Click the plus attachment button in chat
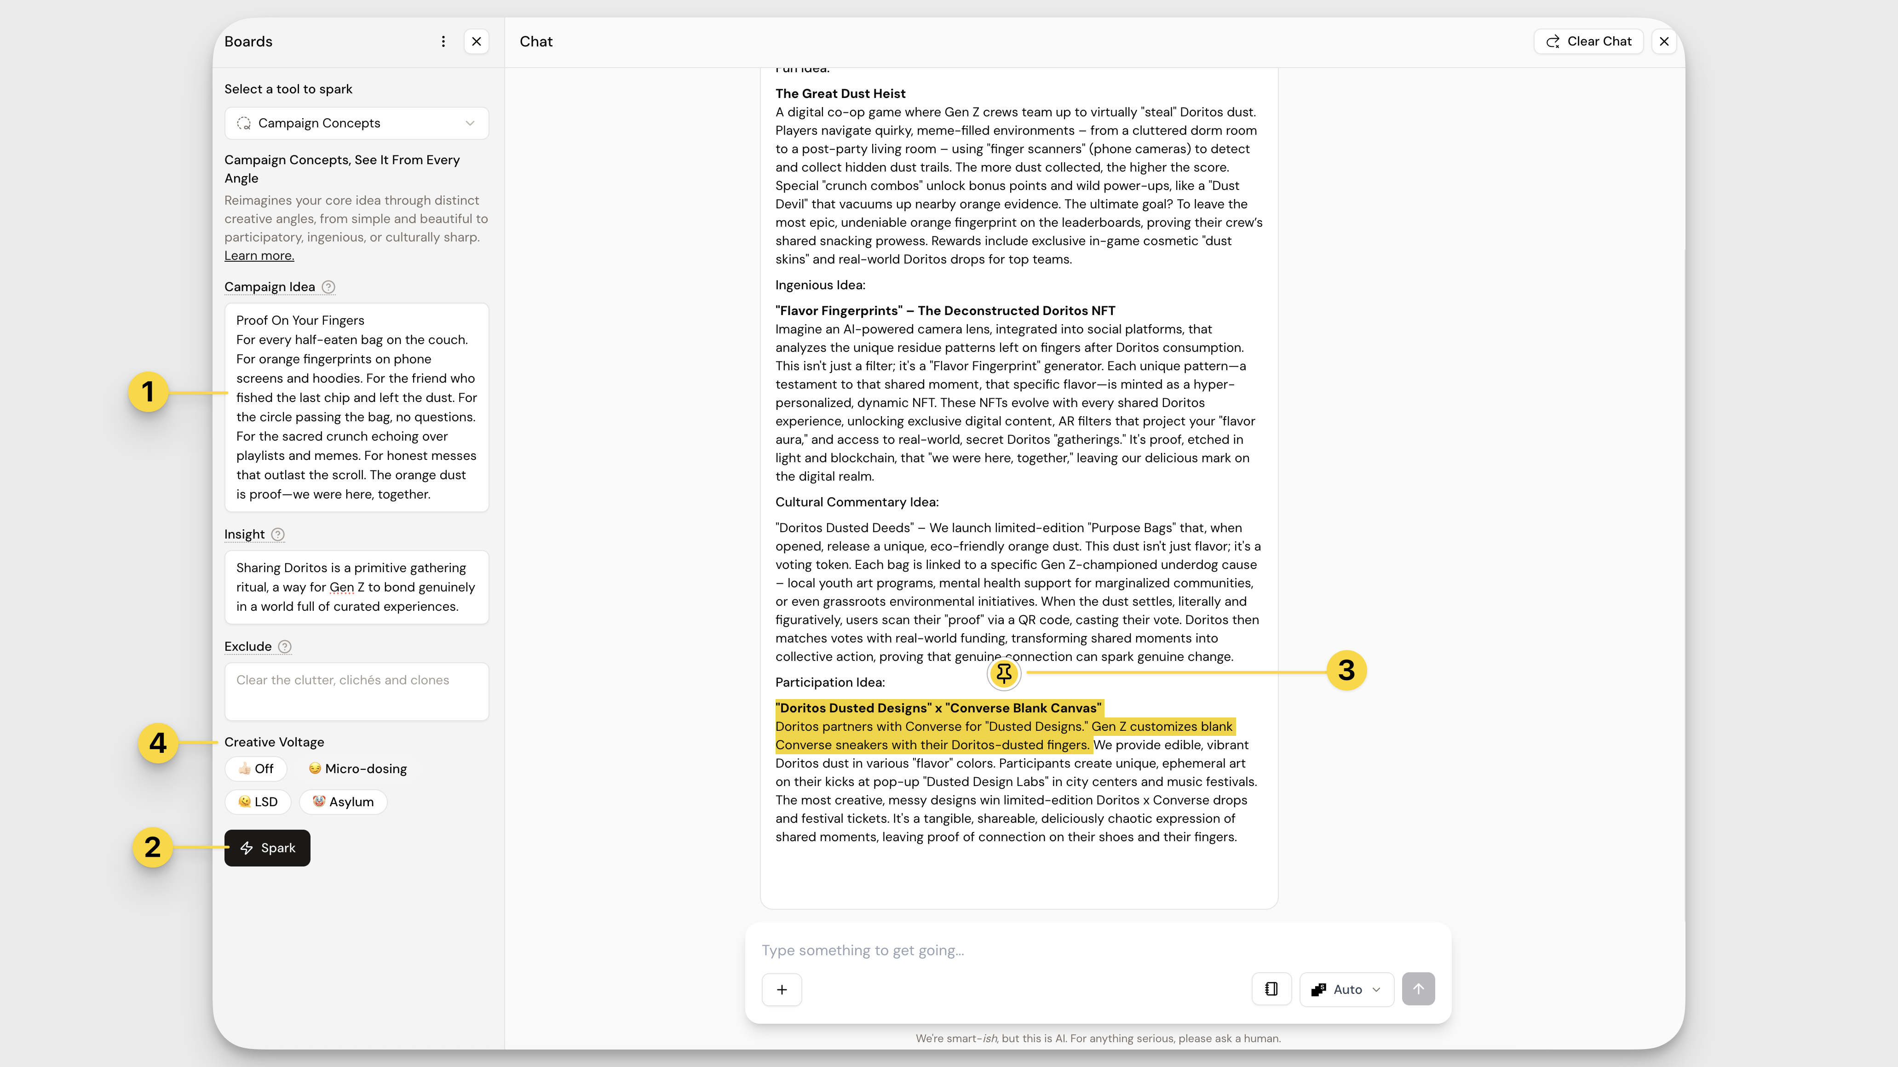Image resolution: width=1898 pixels, height=1067 pixels. point(782,990)
